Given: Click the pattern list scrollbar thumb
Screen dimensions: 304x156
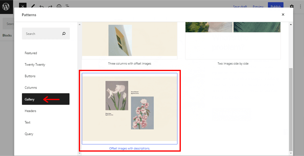Looking at the screenshot, I should pyautogui.click(x=291, y=109).
